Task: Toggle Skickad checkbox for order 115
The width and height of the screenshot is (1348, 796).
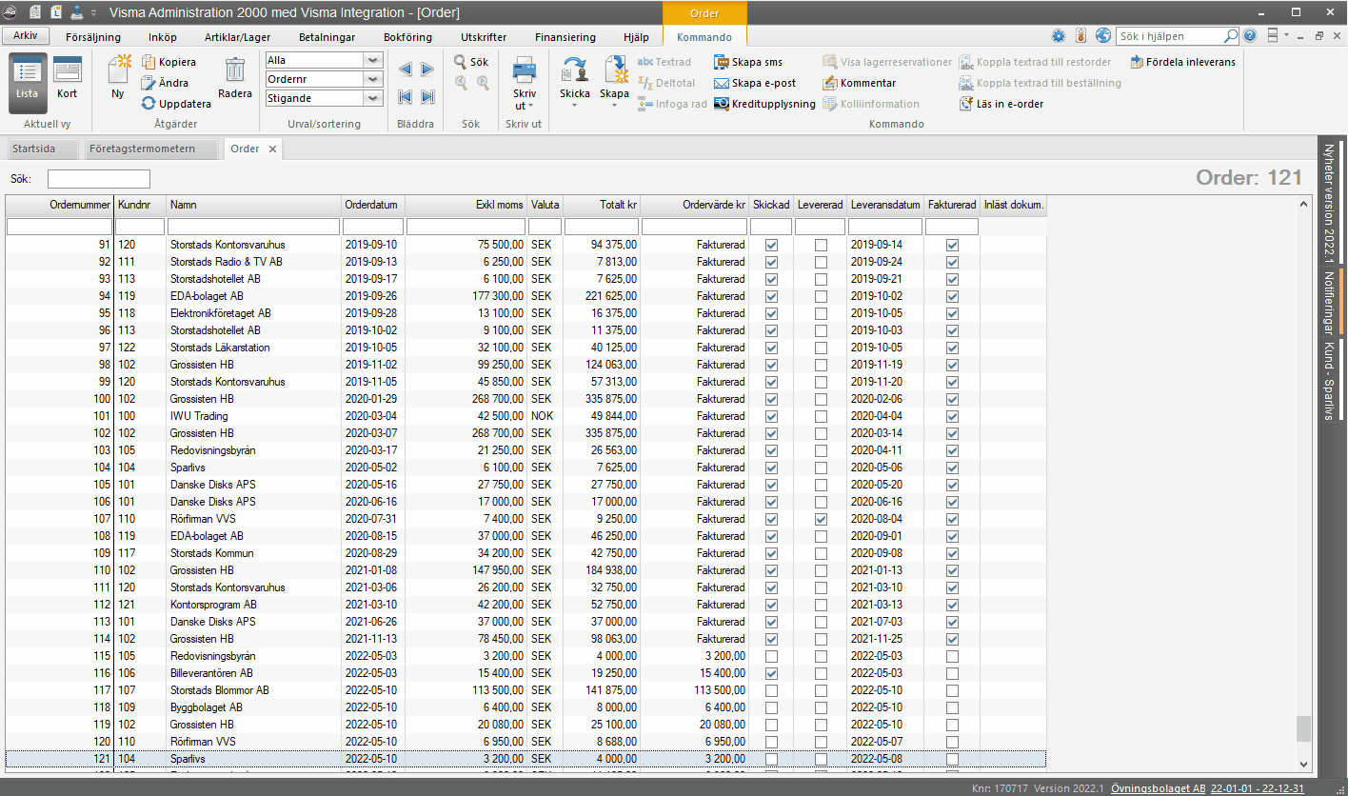Action: 771,656
